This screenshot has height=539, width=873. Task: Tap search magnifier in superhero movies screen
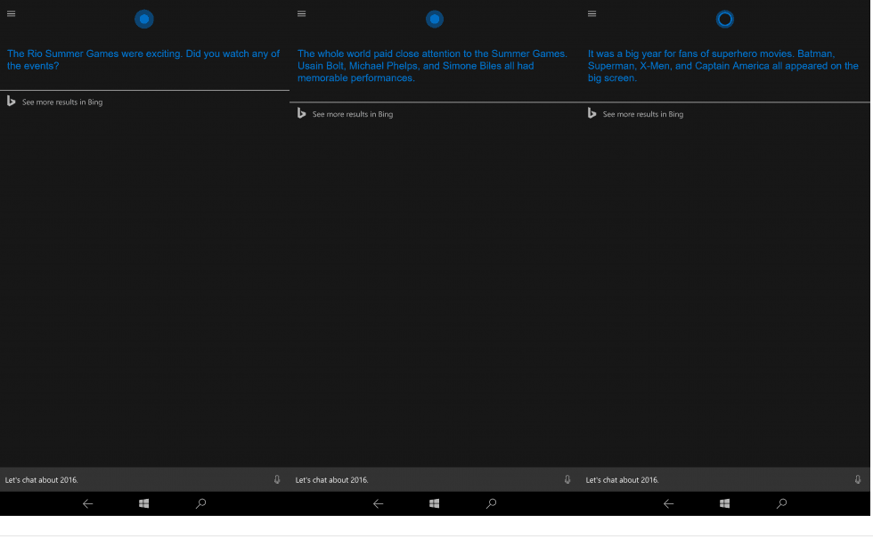click(782, 503)
